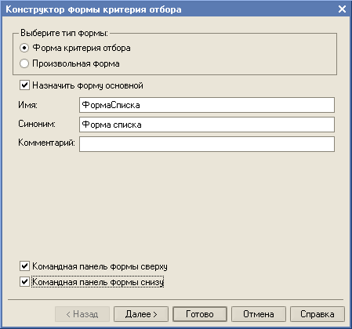Click the separator line above the buttons

[176, 299]
